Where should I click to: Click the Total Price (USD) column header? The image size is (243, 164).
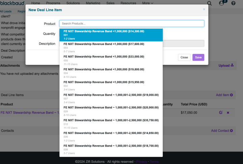194,104
